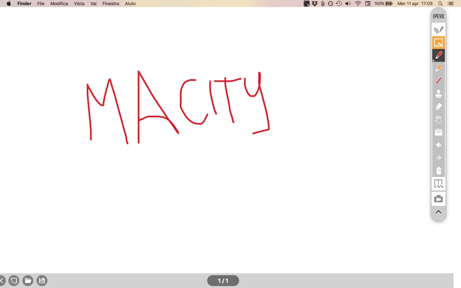The height and width of the screenshot is (288, 461).
Task: Select the red straight line tool
Action: 438,81
